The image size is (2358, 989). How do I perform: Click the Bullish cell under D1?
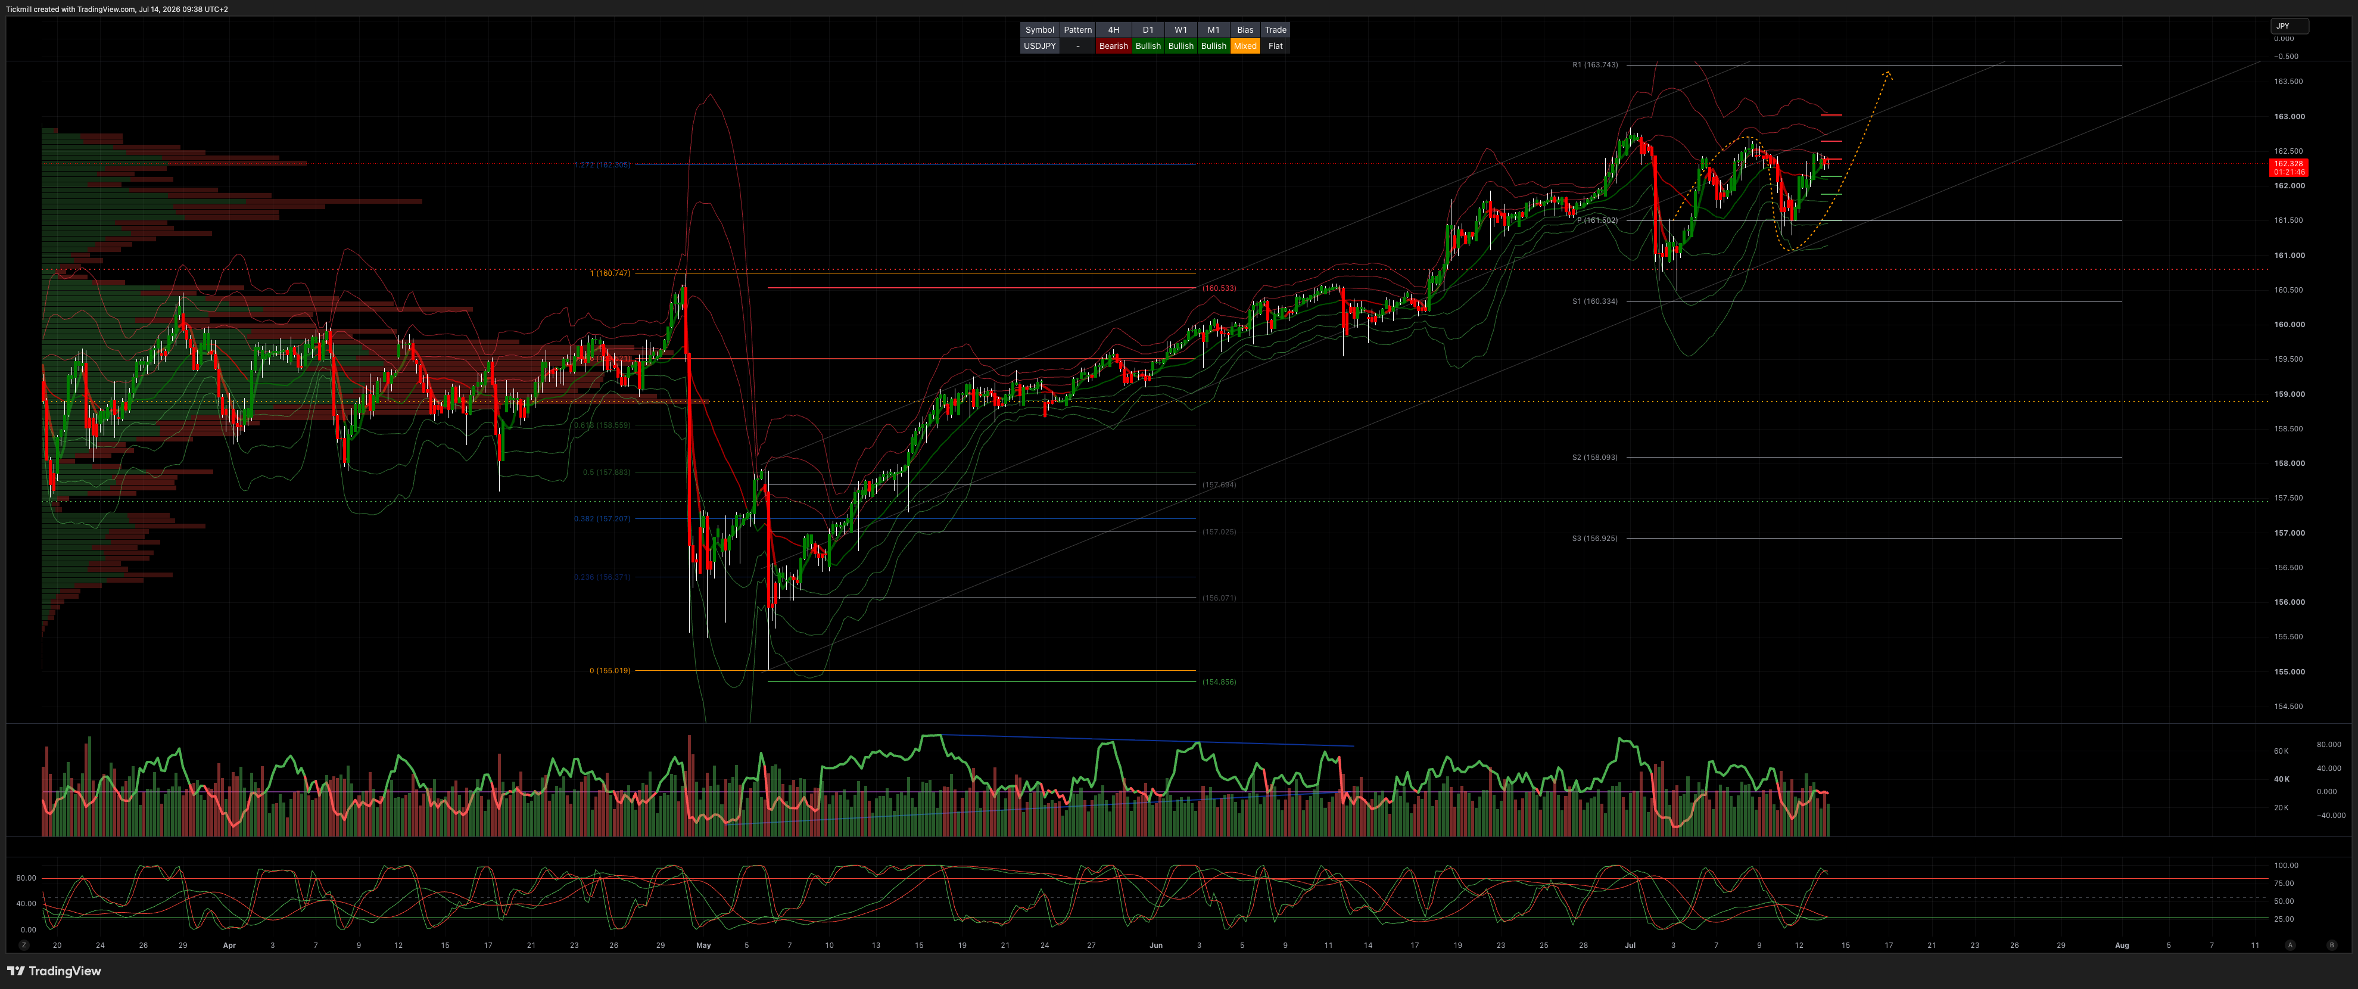tap(1148, 46)
